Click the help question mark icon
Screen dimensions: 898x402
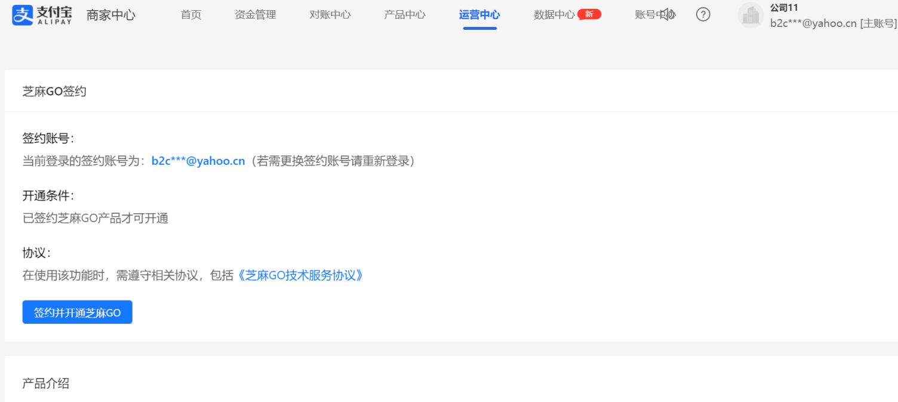(x=703, y=14)
